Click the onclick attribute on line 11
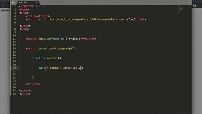202x114 pixels. click(x=44, y=39)
